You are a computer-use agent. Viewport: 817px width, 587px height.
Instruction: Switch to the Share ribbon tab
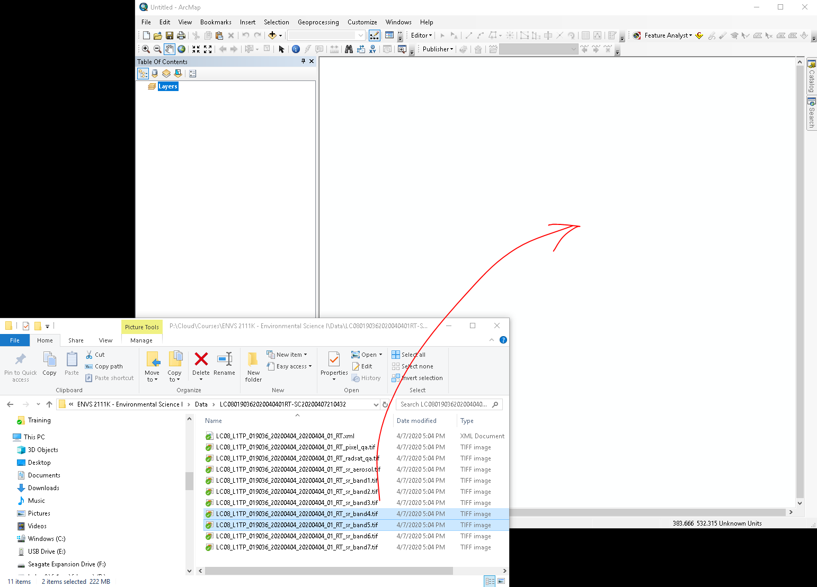click(x=76, y=340)
